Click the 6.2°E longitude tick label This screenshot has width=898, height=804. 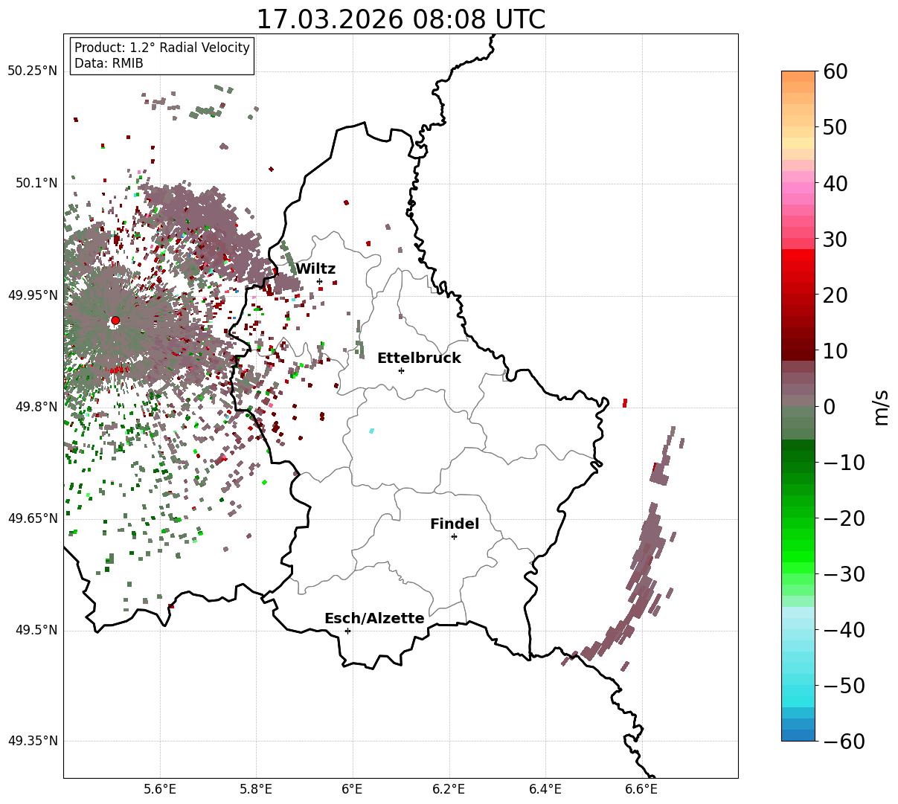click(449, 789)
